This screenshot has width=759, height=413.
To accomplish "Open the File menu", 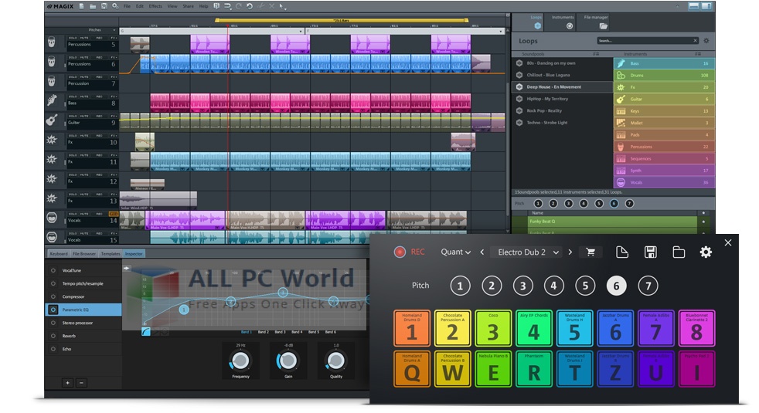I will [x=127, y=6].
